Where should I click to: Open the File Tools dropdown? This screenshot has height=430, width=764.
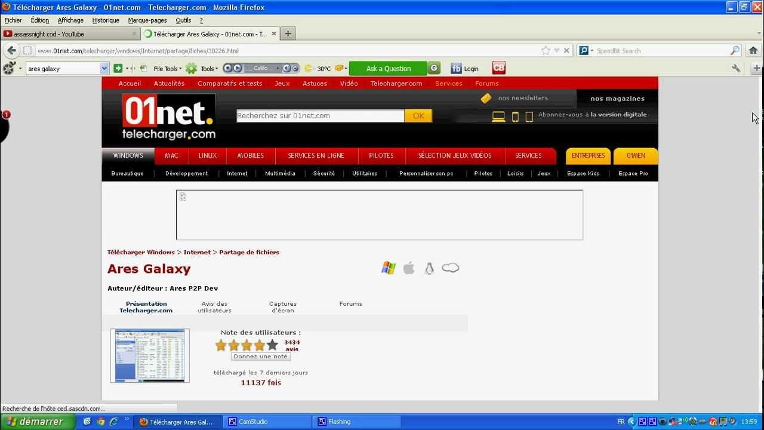tap(167, 69)
